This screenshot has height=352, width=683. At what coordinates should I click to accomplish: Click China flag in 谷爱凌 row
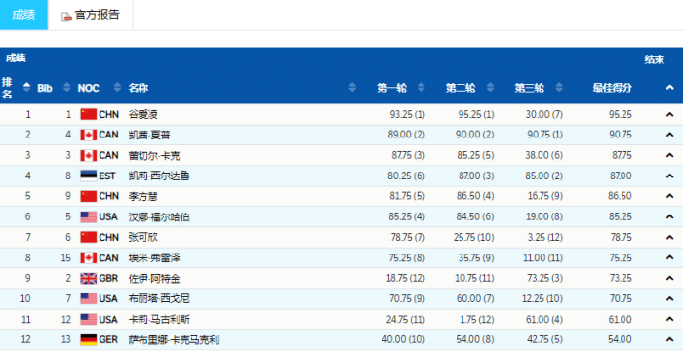89,114
